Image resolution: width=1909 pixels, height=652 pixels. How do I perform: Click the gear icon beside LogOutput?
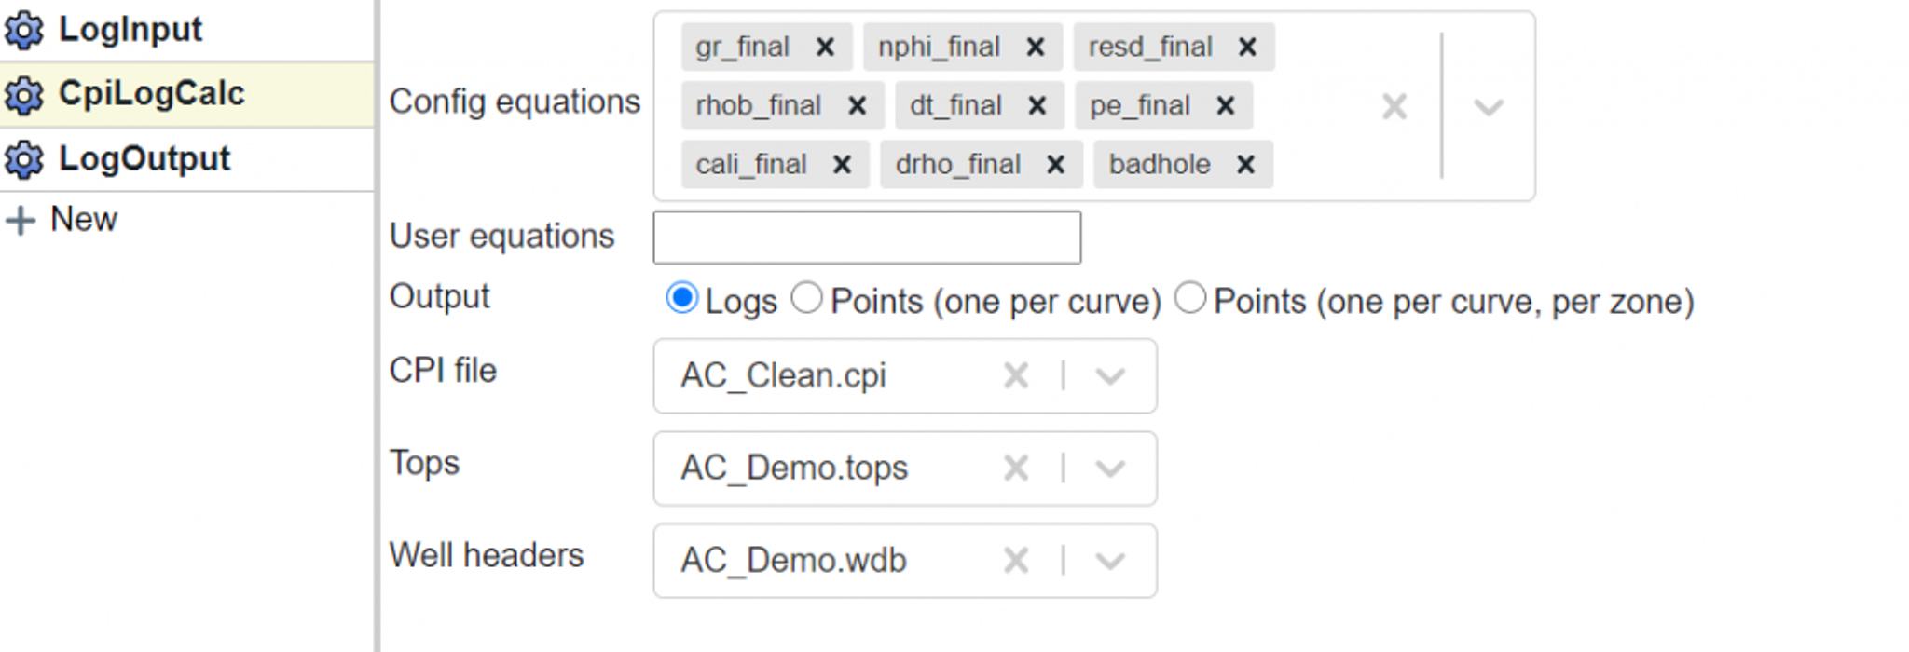[24, 160]
